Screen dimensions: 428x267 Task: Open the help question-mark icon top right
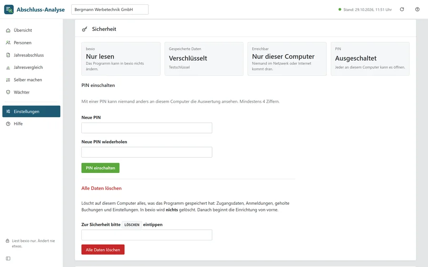418,10
